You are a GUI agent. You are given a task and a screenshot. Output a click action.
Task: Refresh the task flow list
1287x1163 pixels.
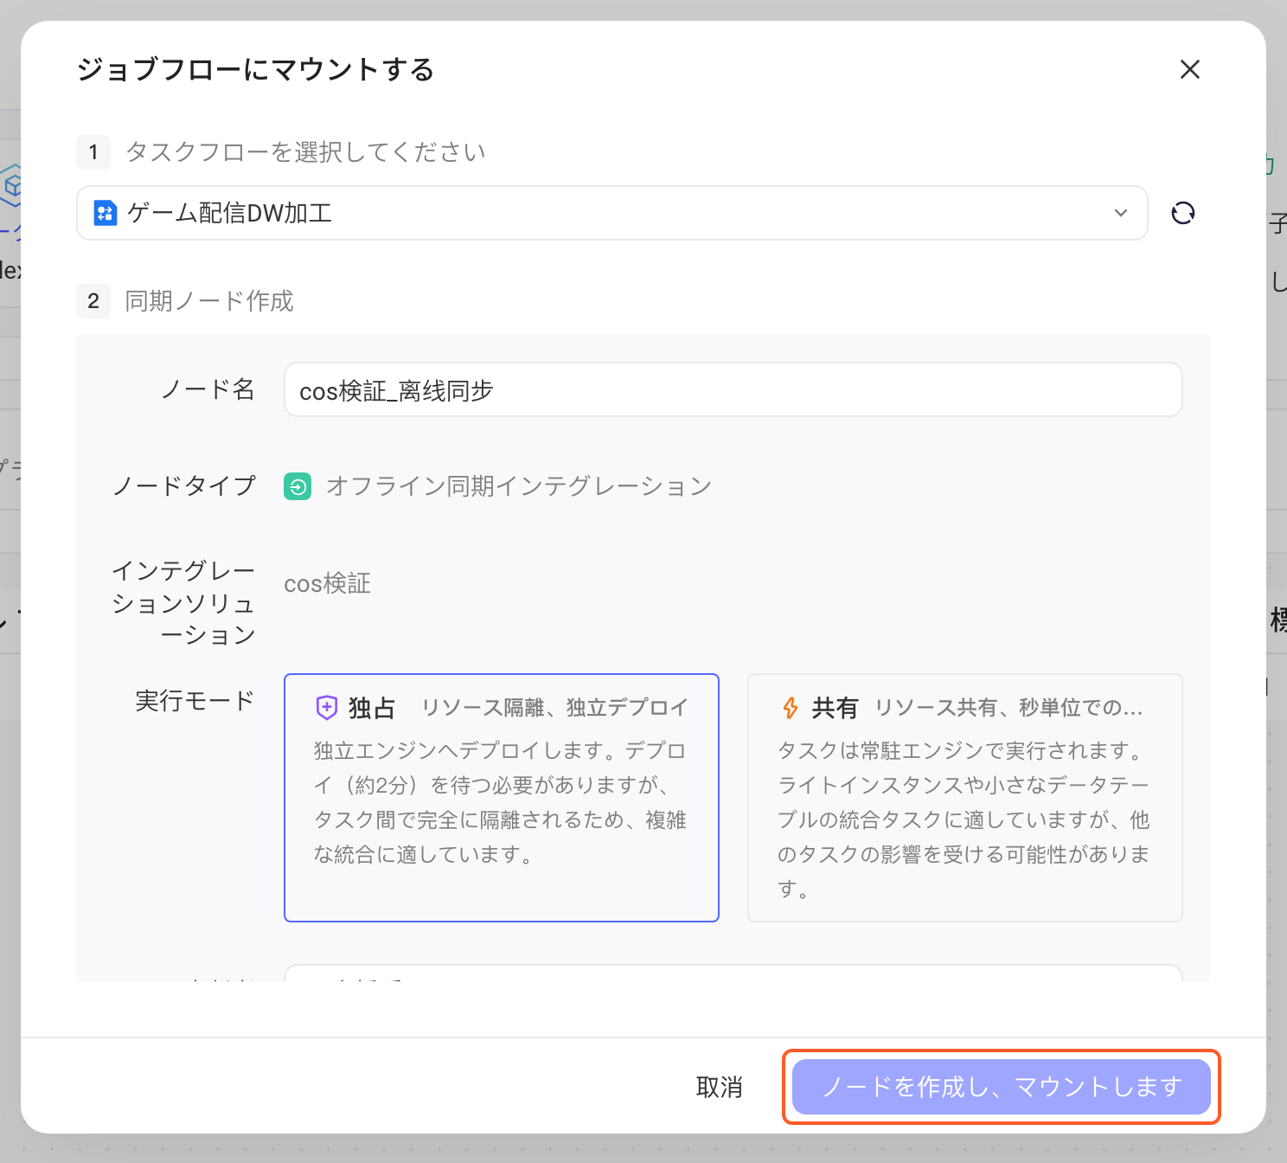1183,213
